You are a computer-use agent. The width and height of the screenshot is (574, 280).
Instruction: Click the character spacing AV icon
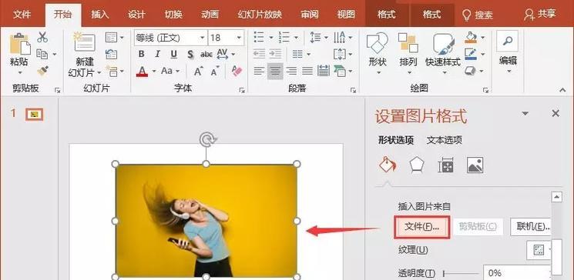[x=222, y=54]
